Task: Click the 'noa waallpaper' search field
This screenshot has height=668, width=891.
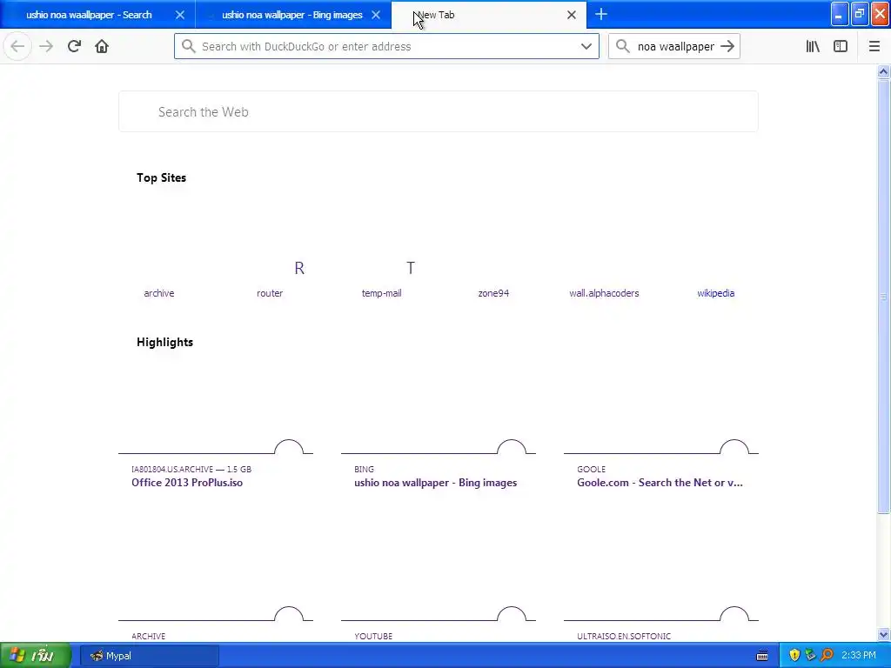Action: tap(675, 47)
